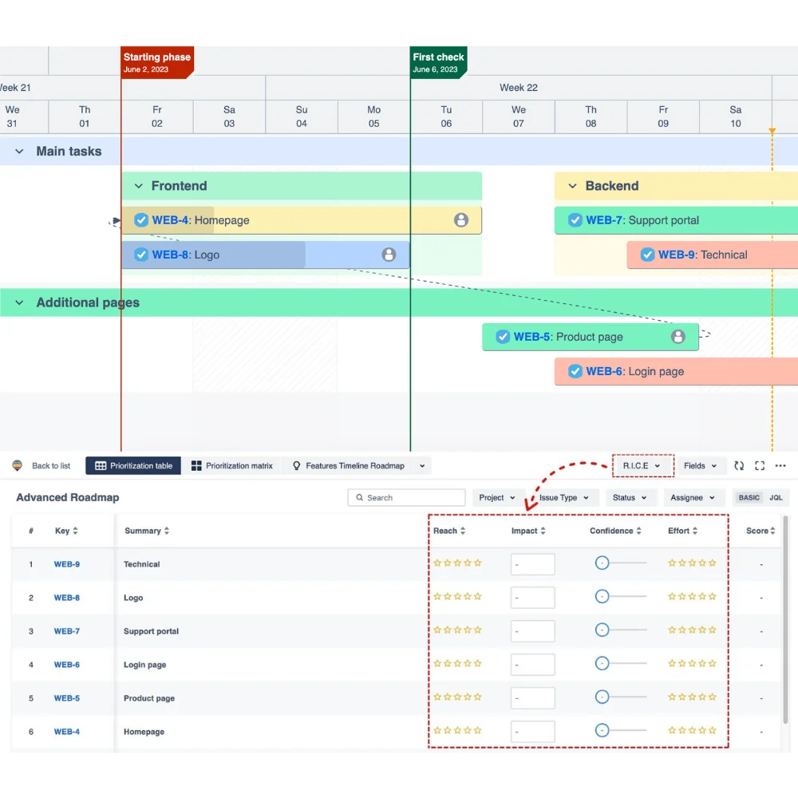Click the Prioritization matrix squares icon

196,466
